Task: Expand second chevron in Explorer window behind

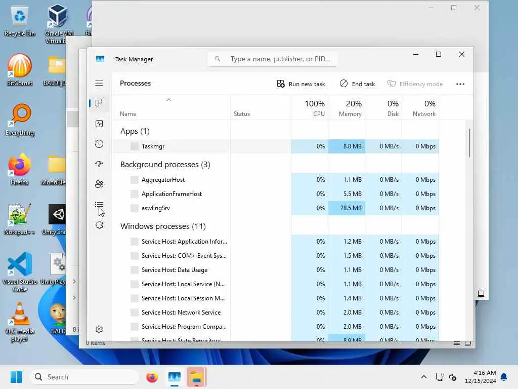Action: [x=74, y=297]
